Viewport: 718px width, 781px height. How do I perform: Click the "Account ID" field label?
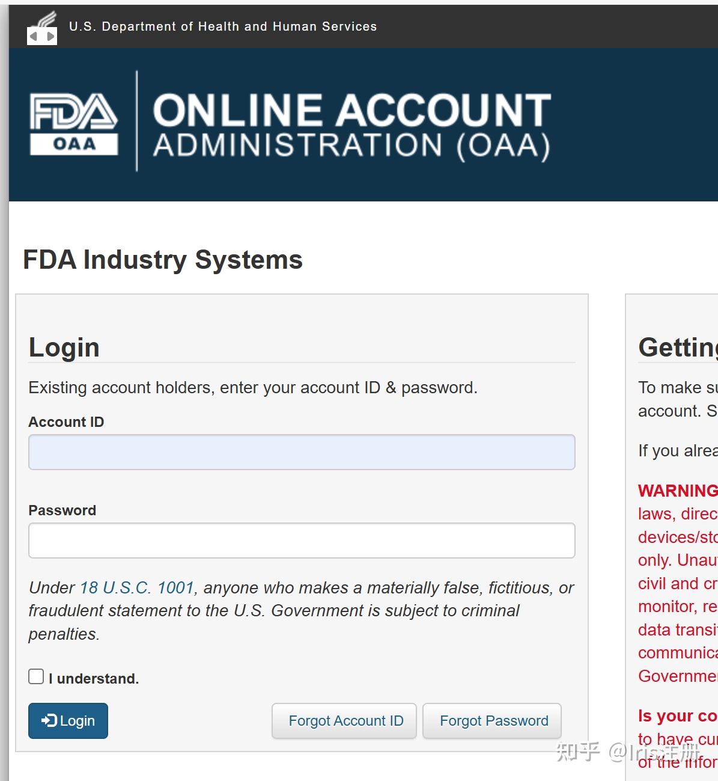(x=66, y=422)
